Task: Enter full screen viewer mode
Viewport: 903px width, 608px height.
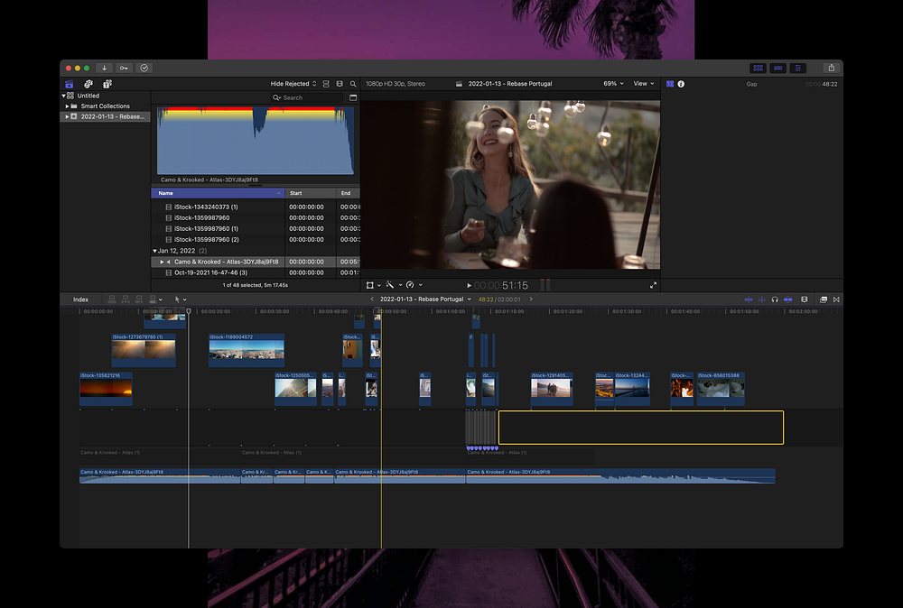Action: 653,285
